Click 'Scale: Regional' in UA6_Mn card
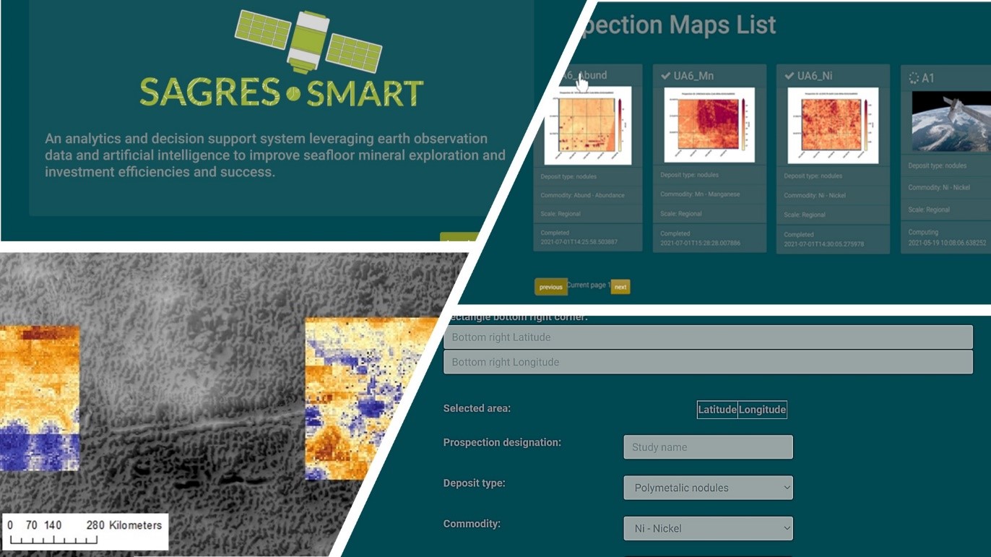 [x=681, y=214]
